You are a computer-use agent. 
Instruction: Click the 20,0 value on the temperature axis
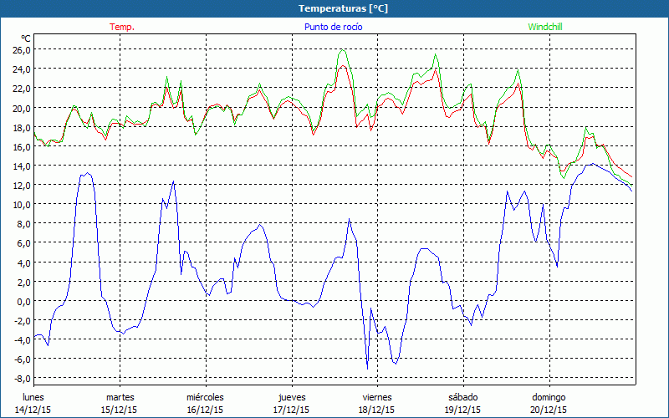click(22, 108)
